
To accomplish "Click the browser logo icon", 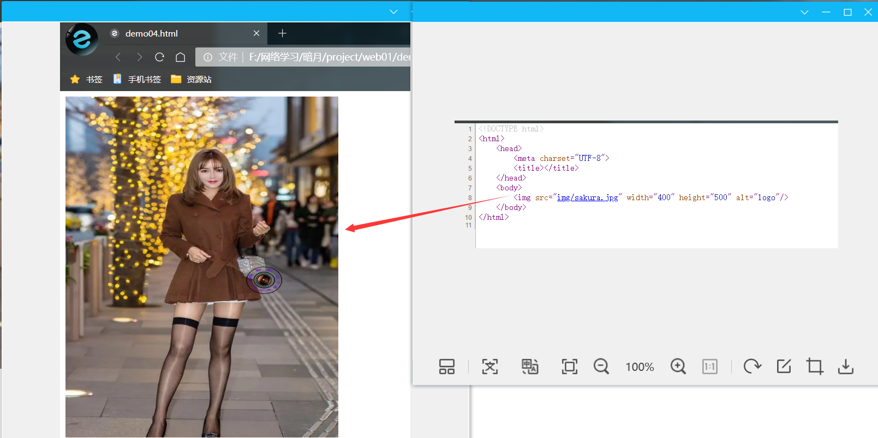I will coord(82,39).
